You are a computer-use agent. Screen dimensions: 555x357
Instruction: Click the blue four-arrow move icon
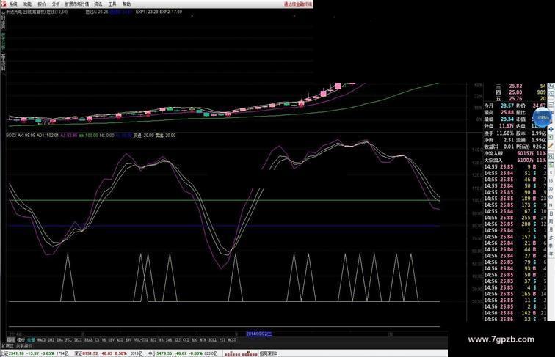(x=551, y=129)
